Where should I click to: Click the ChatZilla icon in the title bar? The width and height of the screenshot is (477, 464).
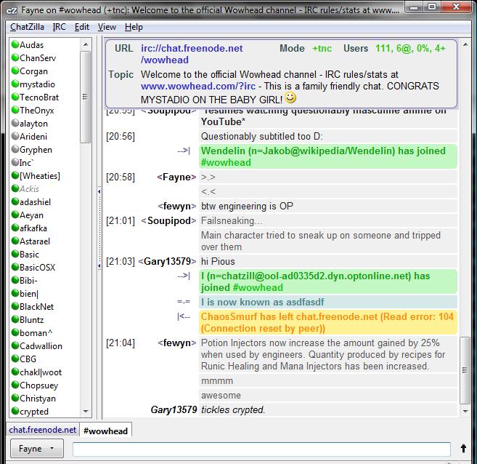11,9
